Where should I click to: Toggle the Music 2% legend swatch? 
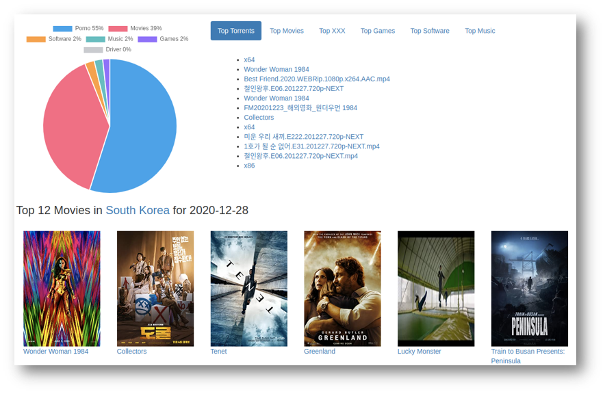[x=96, y=39]
